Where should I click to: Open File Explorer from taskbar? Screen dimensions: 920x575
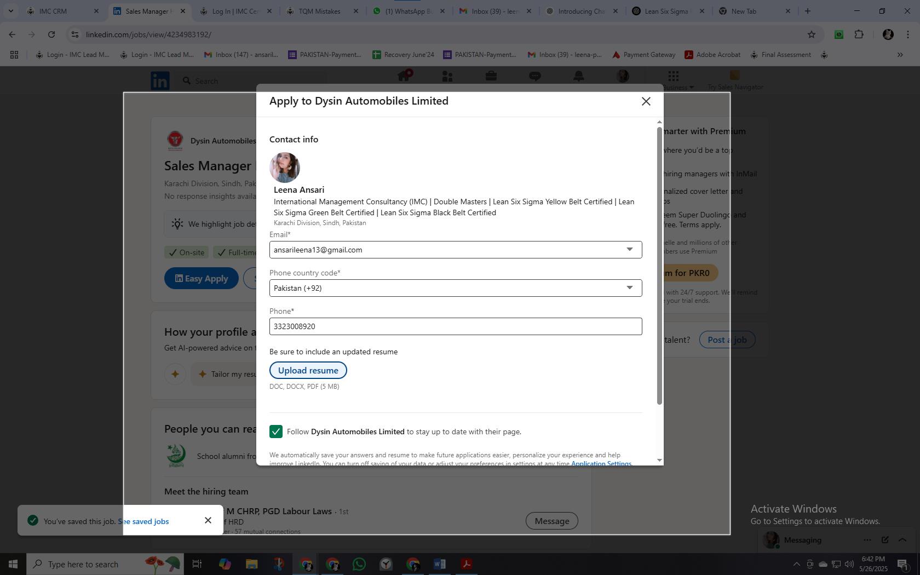coord(251,564)
